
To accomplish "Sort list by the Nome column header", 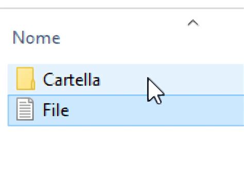I will pyautogui.click(x=37, y=37).
